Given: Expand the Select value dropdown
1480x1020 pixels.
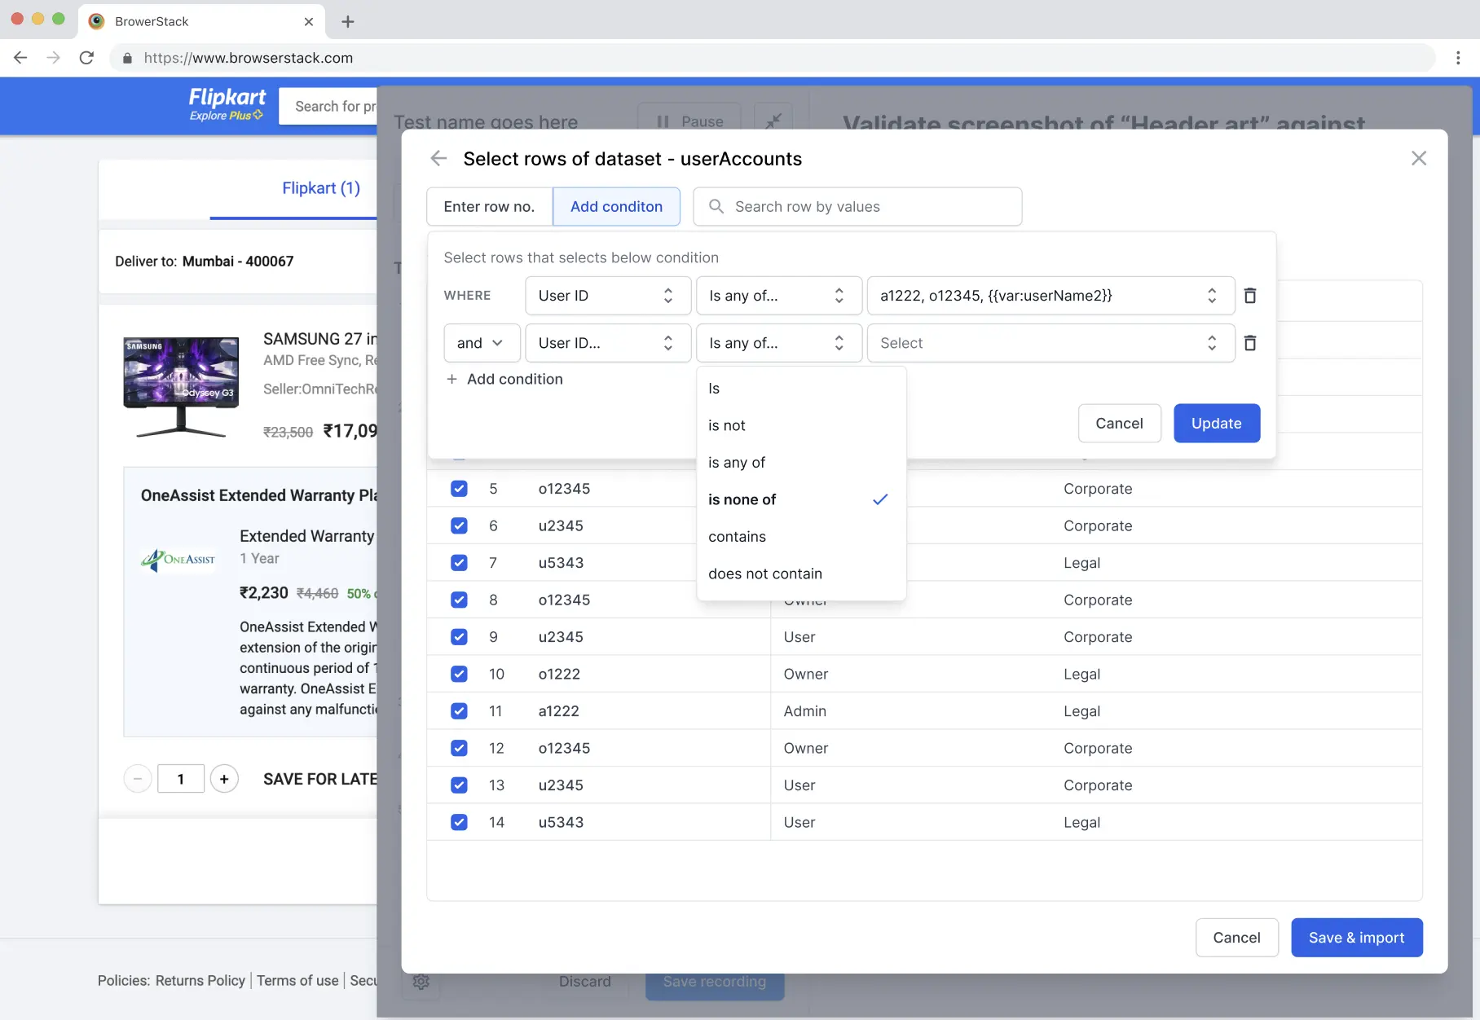Looking at the screenshot, I should click(x=1050, y=343).
